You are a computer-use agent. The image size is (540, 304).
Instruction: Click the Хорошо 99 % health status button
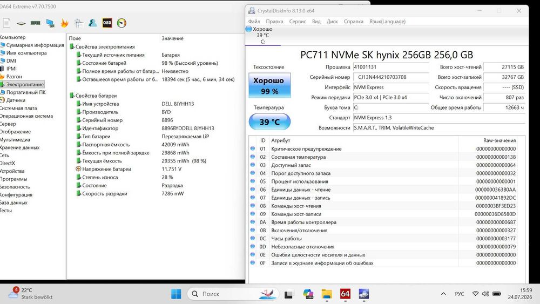tap(269, 85)
